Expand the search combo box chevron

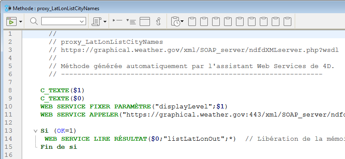[82, 22]
